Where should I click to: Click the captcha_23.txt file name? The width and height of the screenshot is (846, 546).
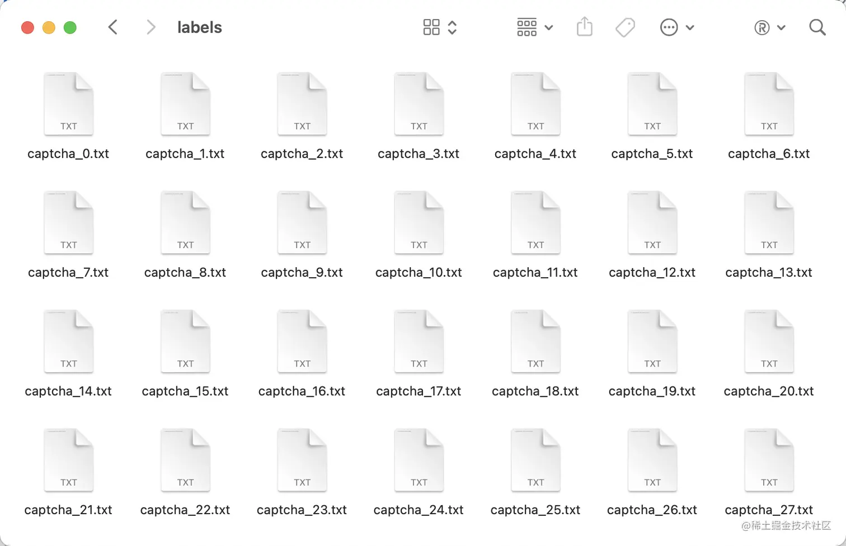(x=302, y=510)
